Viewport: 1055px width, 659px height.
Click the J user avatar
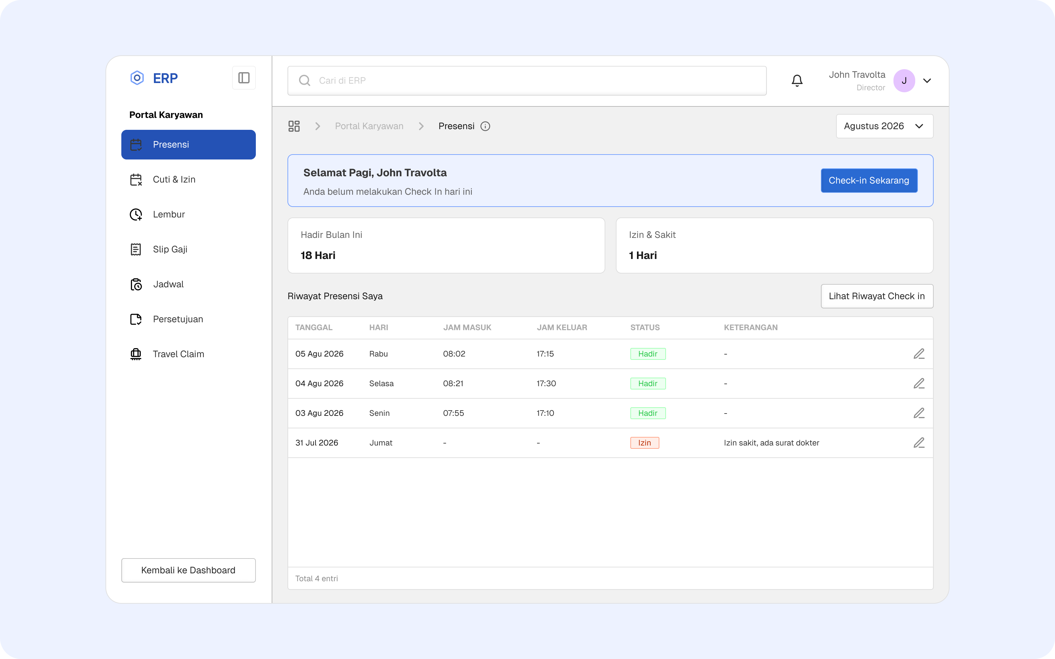pyautogui.click(x=904, y=81)
